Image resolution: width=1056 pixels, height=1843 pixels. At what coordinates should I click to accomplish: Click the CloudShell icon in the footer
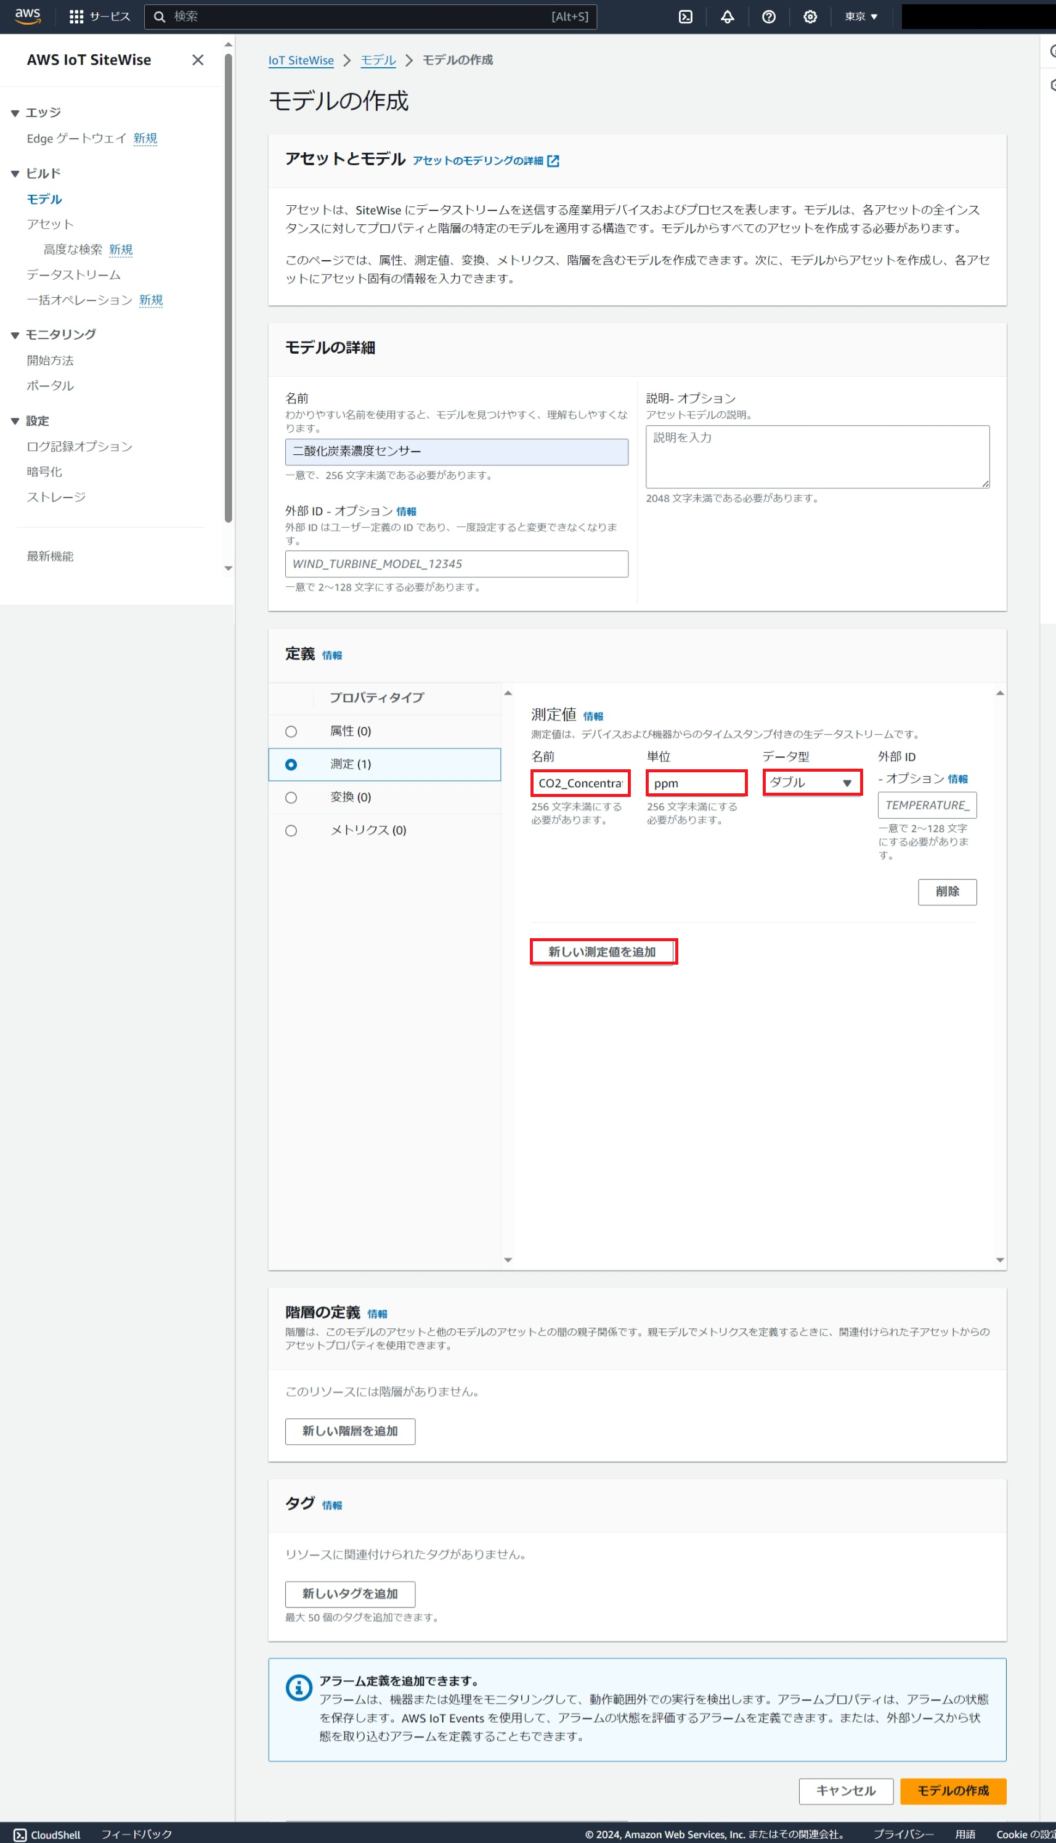point(20,1834)
